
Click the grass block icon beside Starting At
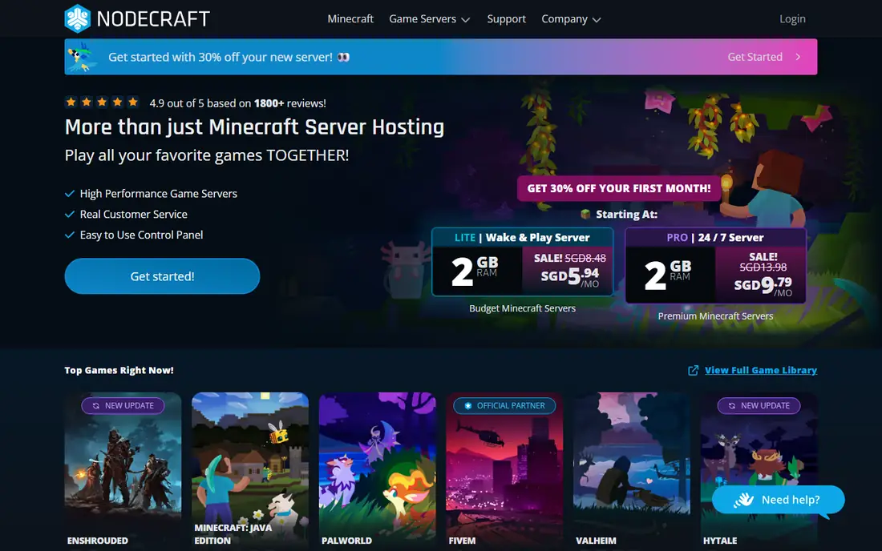[585, 214]
